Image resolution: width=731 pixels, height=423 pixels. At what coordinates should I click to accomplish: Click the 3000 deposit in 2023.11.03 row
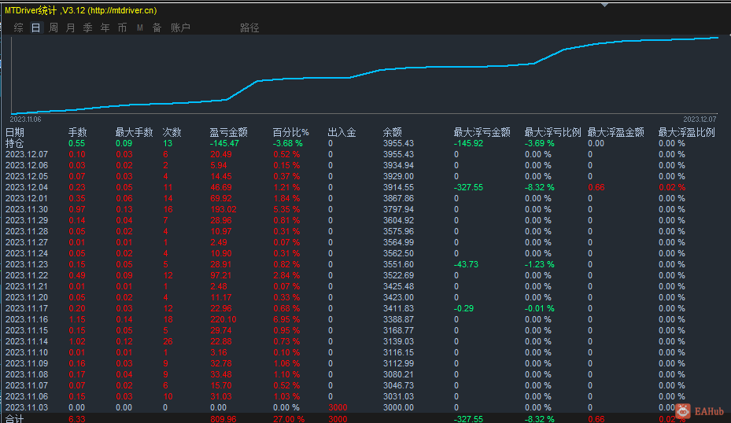point(338,407)
